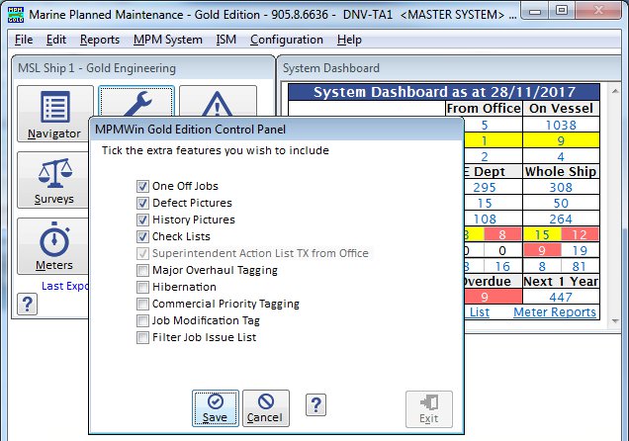Click the On Vessel value 1038
Image resolution: width=629 pixels, height=441 pixels.
(561, 126)
